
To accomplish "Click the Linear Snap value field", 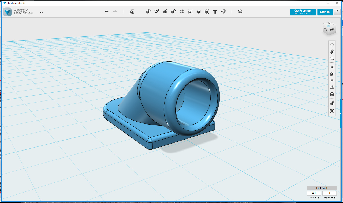I will click(x=314, y=193).
